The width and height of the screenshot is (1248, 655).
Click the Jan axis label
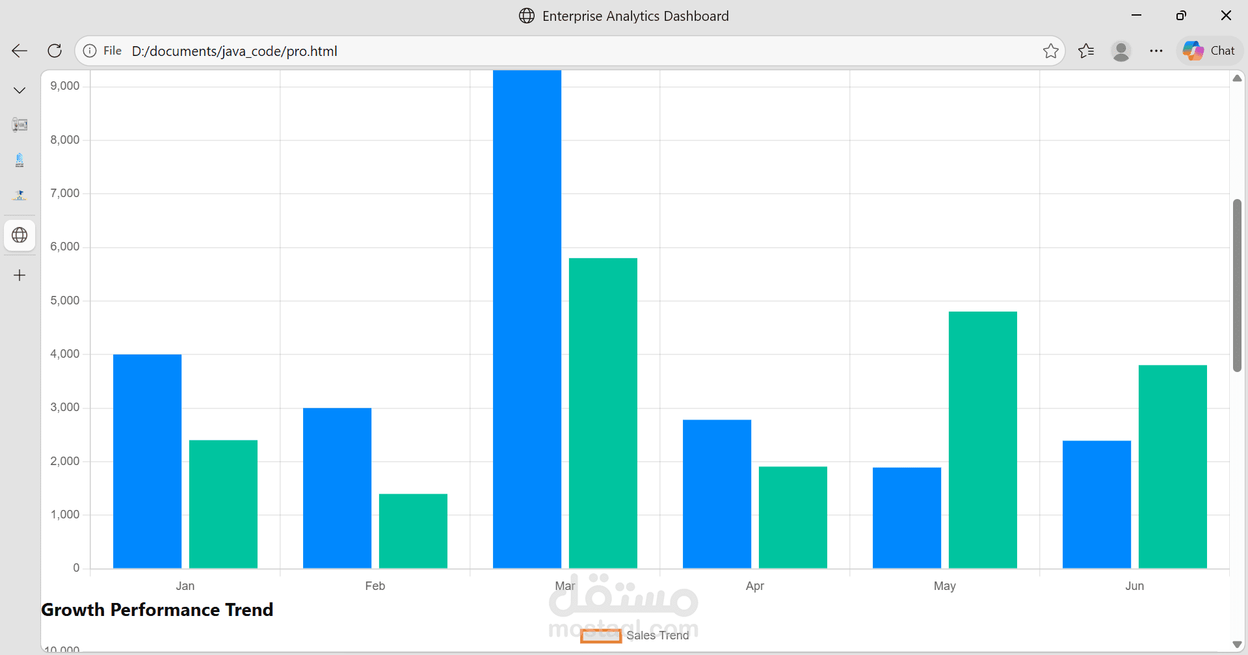[185, 586]
